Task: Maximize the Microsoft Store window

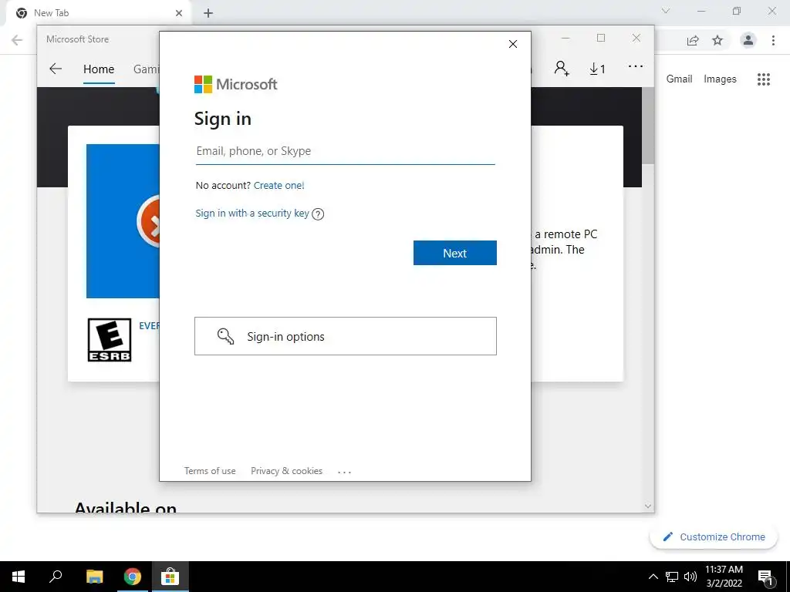Action: tap(600, 39)
